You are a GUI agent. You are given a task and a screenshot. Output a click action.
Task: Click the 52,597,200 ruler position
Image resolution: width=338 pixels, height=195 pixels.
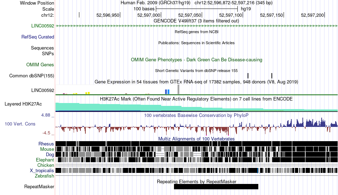[x=313, y=15]
